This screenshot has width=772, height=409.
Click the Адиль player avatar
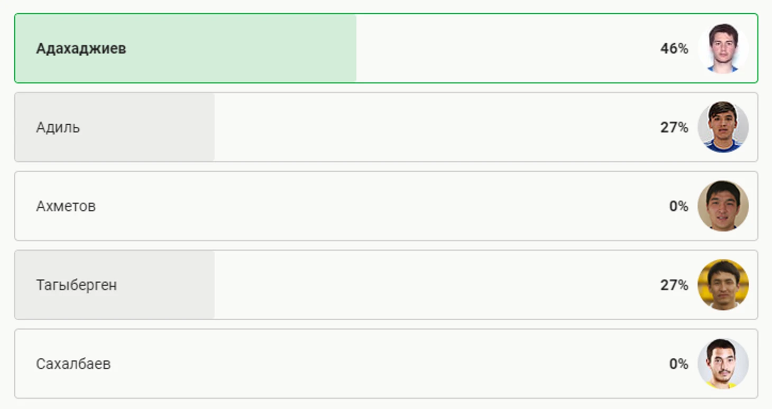coord(723,127)
